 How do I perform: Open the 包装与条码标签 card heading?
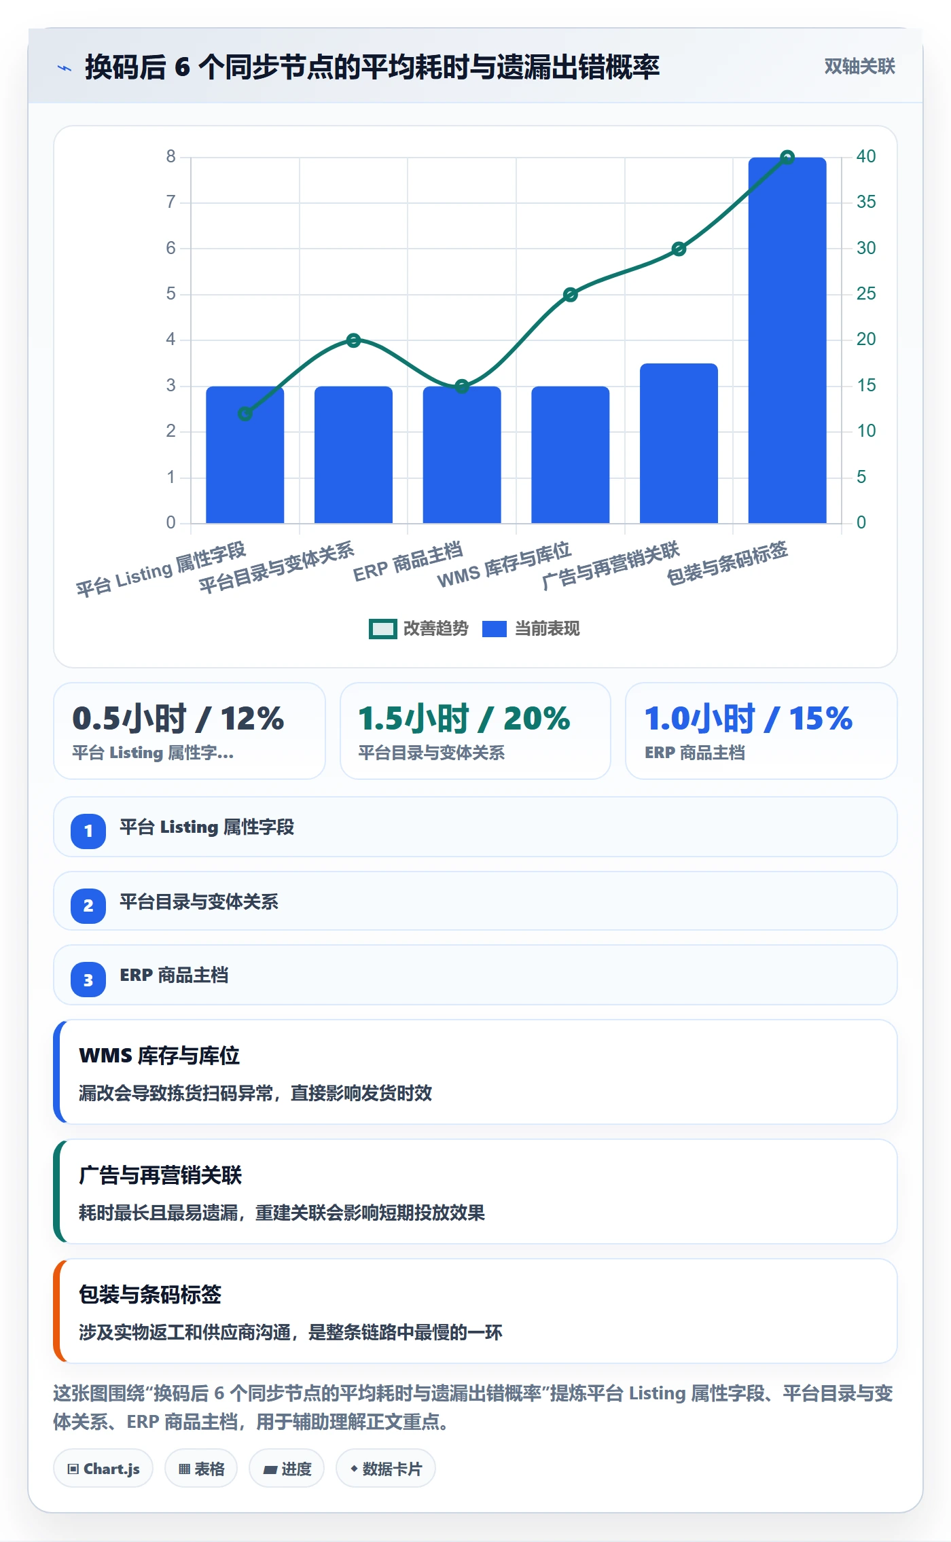click(150, 1295)
